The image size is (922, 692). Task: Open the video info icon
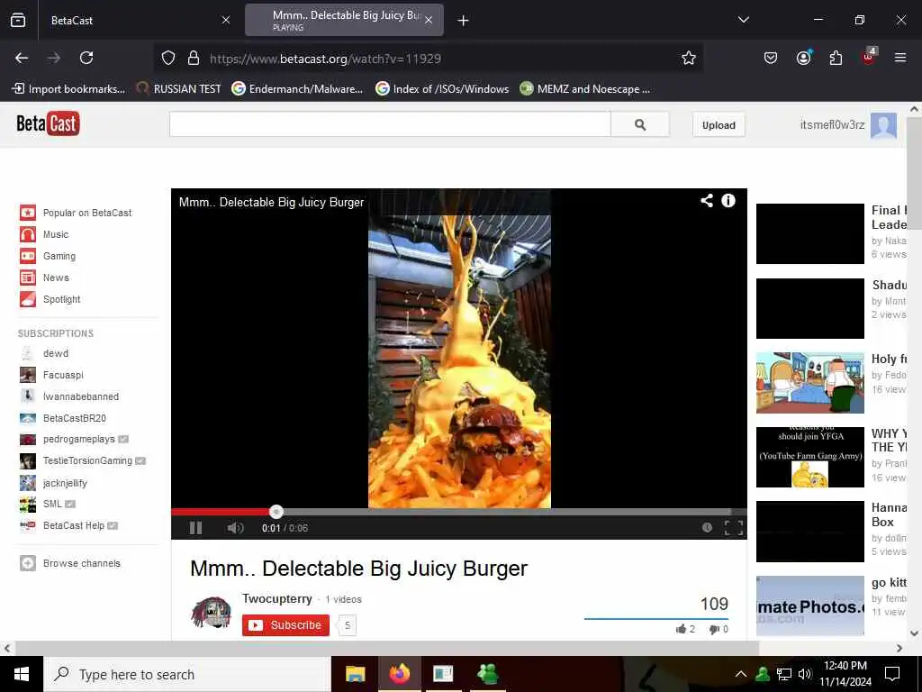(x=728, y=201)
